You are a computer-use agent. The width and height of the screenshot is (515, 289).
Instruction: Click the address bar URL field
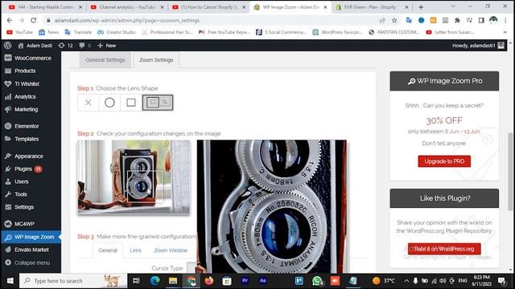pyautogui.click(x=210, y=20)
